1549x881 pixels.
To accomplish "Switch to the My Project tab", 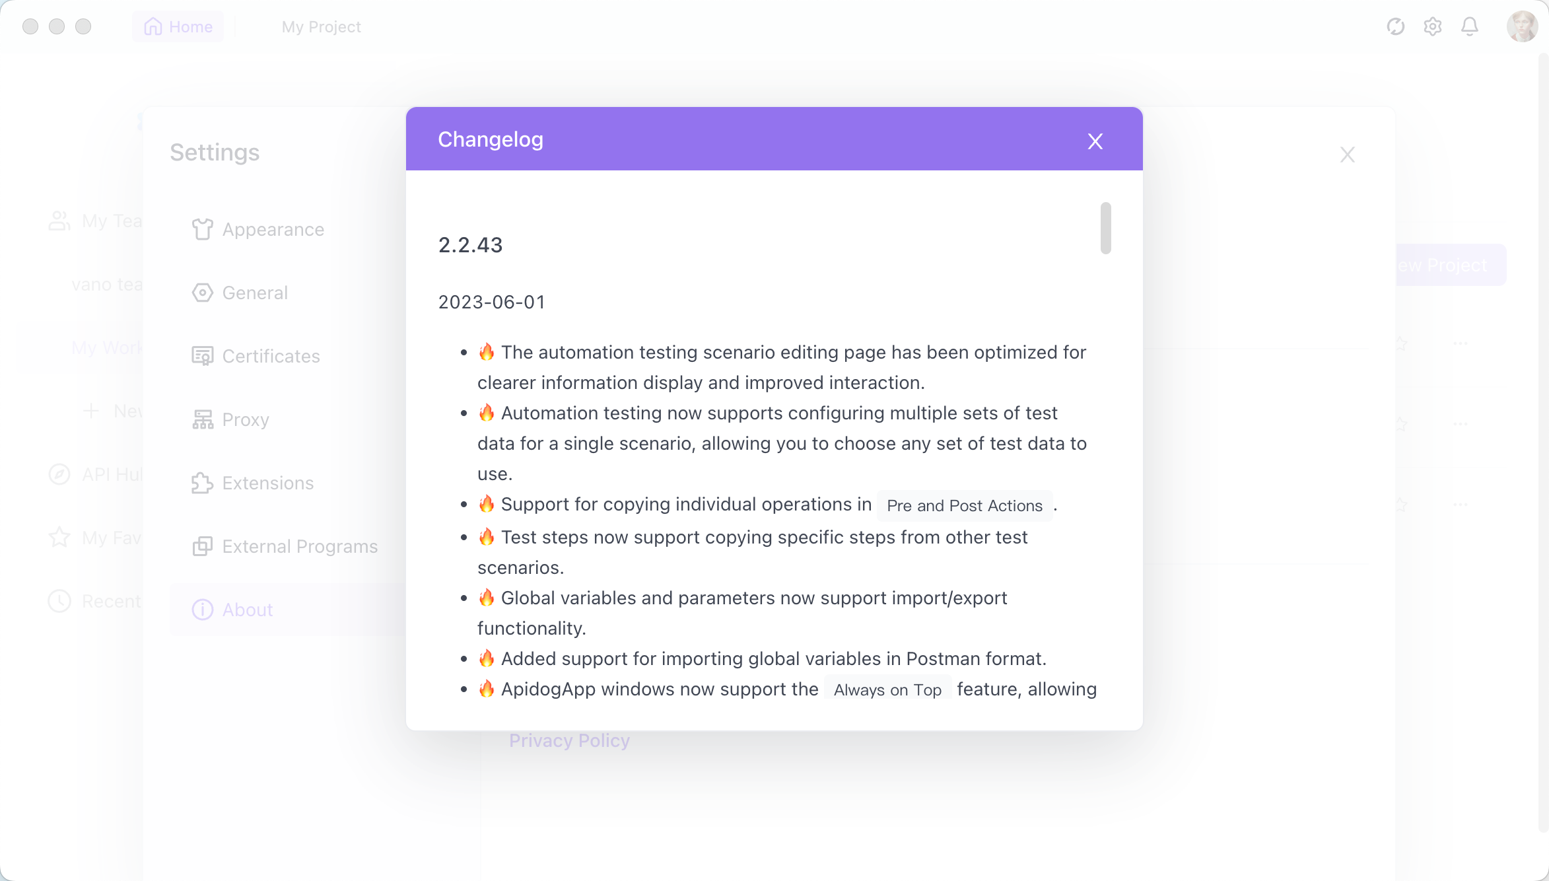I will click(x=321, y=26).
